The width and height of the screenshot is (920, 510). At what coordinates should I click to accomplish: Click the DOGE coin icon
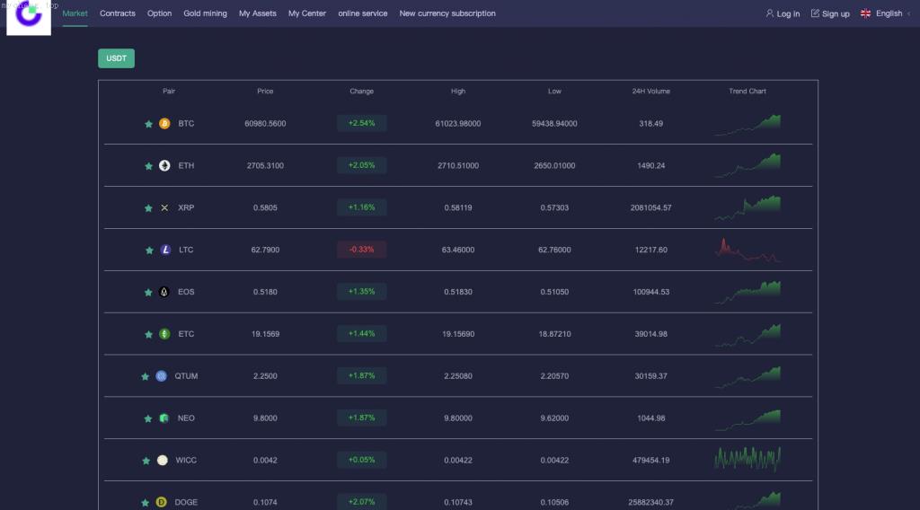pyautogui.click(x=162, y=503)
